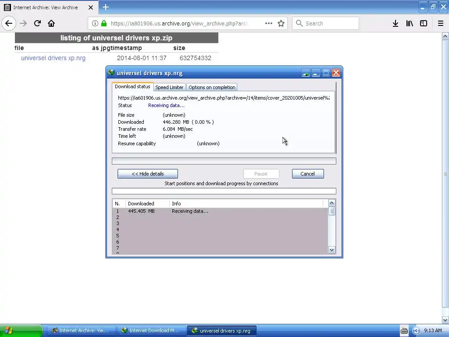Image resolution: width=449 pixels, height=337 pixels.
Task: Click the Firefox forward arrow
Action: click(x=23, y=23)
